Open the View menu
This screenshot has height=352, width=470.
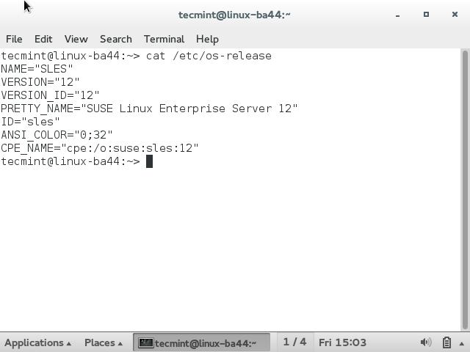(x=76, y=39)
